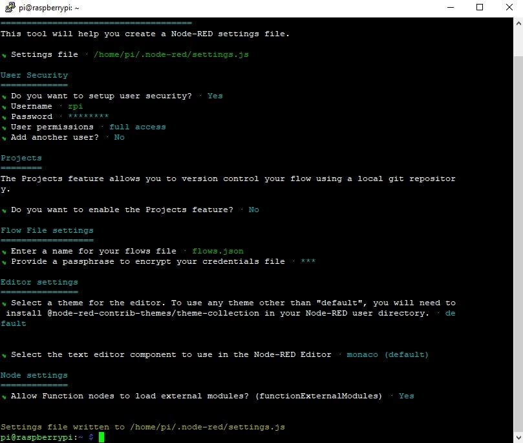Click the username value 'rpi'

pos(75,107)
